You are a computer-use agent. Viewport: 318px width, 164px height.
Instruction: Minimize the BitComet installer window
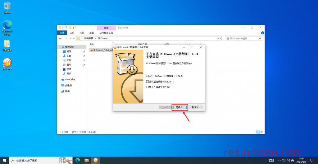click(x=184, y=47)
